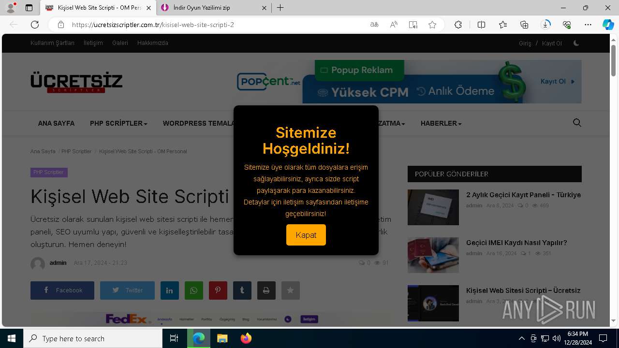The width and height of the screenshot is (619, 348).
Task: Open the site search magnifier
Action: 577,123
